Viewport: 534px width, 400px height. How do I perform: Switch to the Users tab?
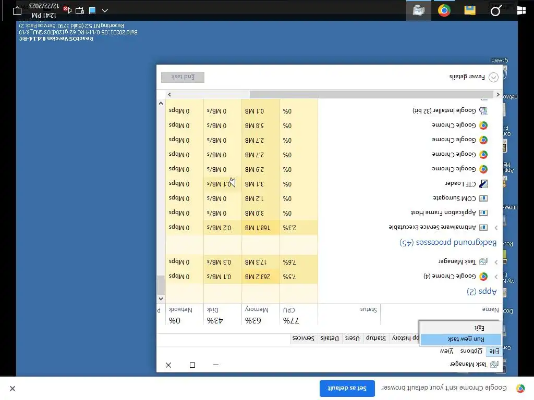(x=352, y=338)
